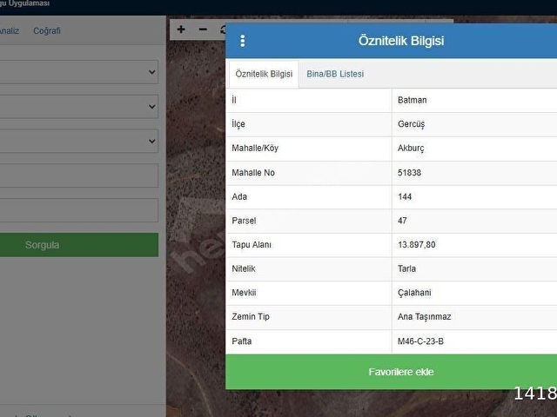Image resolution: width=557 pixels, height=417 pixels.
Task: Open the Analiz tab in left panel
Action: point(9,31)
